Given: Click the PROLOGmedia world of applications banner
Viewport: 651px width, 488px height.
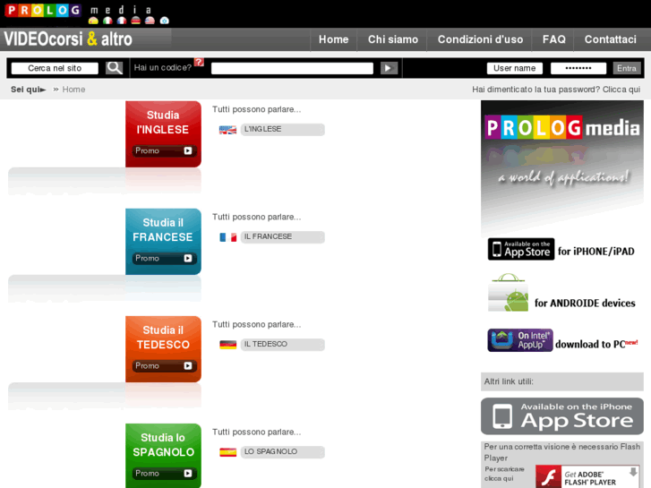Looking at the screenshot, I should point(562,167).
